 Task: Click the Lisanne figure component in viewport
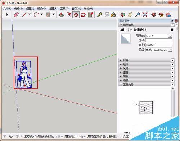pos(24,75)
